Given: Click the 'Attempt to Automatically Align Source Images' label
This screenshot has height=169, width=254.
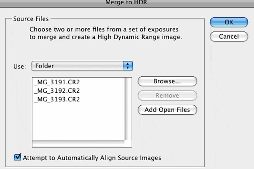Looking at the screenshot, I should point(92,158).
